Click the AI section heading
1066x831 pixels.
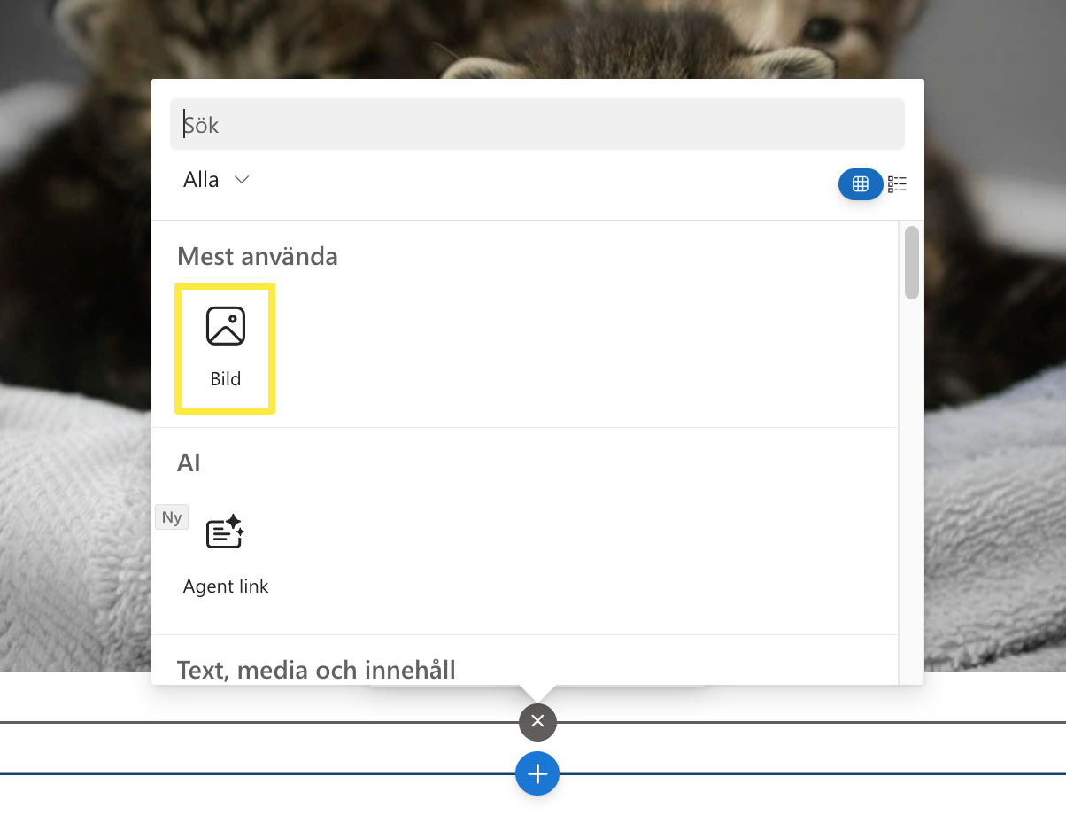point(189,463)
